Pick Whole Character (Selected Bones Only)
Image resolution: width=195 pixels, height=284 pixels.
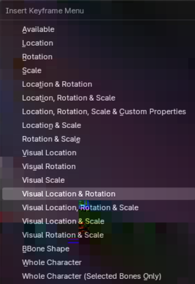[98, 276]
